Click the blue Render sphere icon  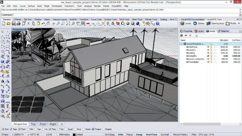coord(138,23)
